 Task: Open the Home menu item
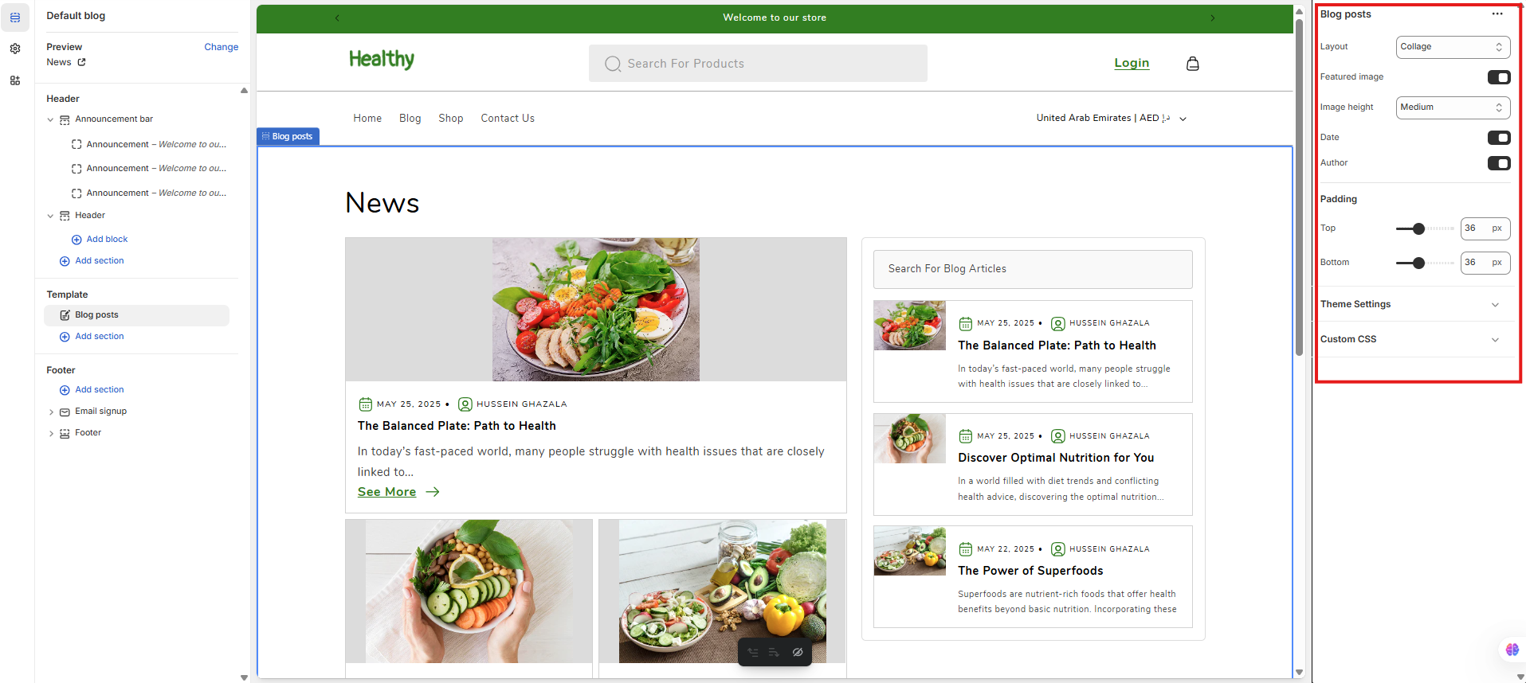click(x=367, y=118)
